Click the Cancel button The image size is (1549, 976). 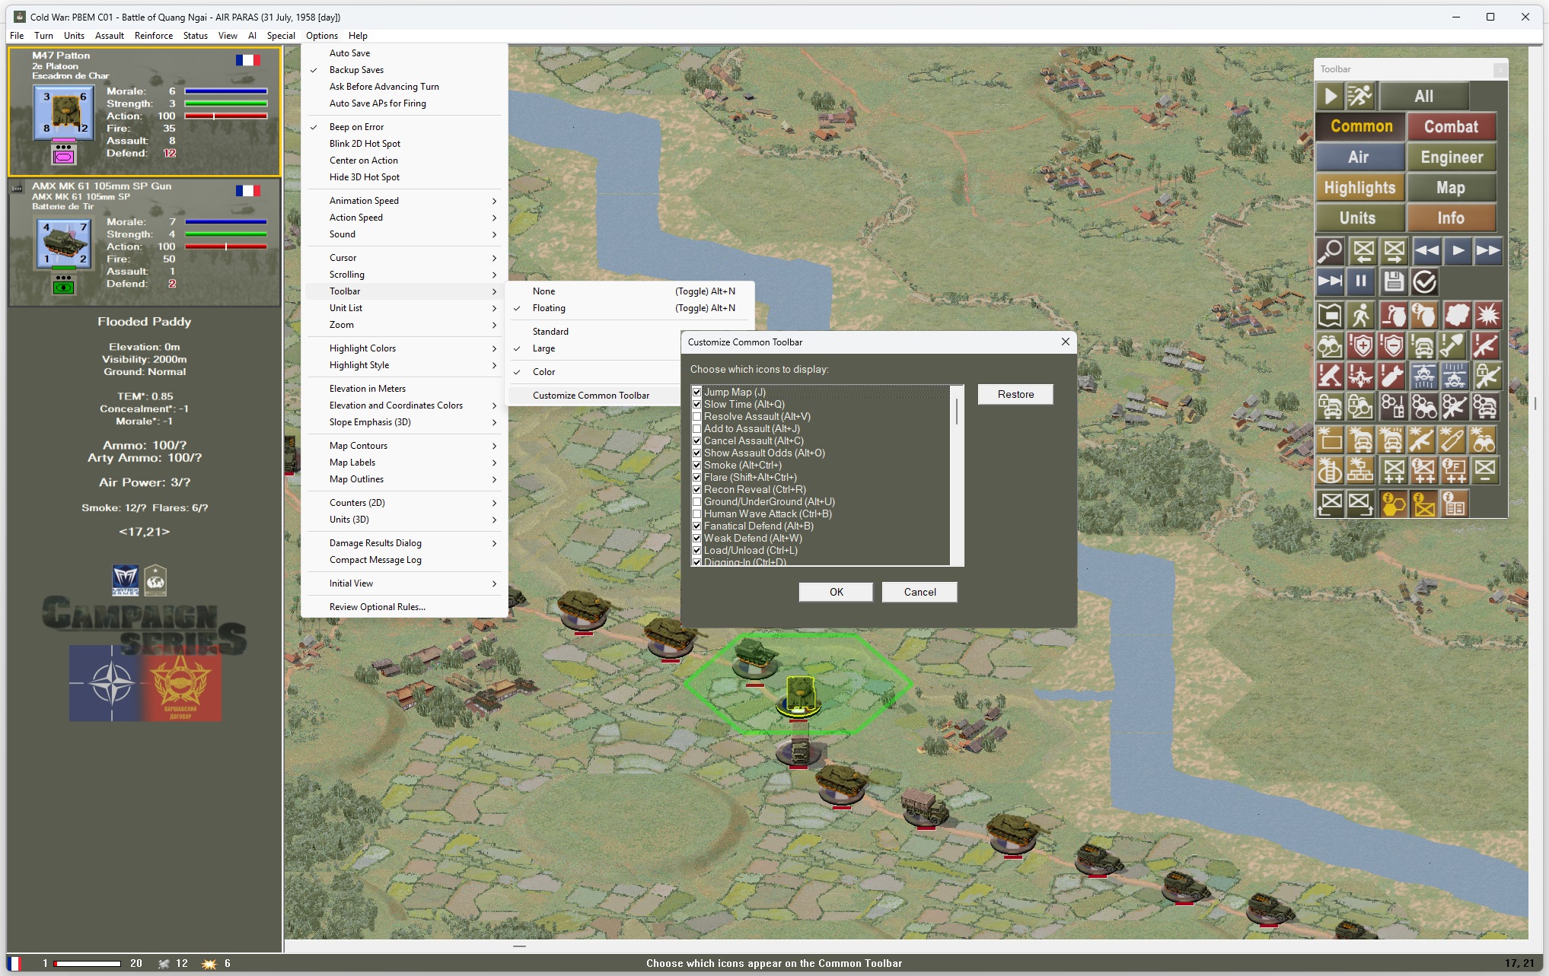(x=920, y=592)
